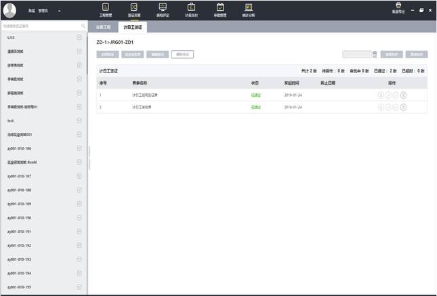Click the 计量支付 toolbar icon
Screen dimensions: 437x296
(x=191, y=9)
